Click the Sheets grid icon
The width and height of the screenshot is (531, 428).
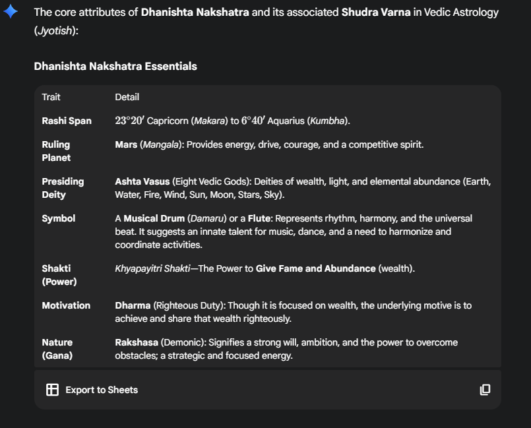pyautogui.click(x=53, y=390)
